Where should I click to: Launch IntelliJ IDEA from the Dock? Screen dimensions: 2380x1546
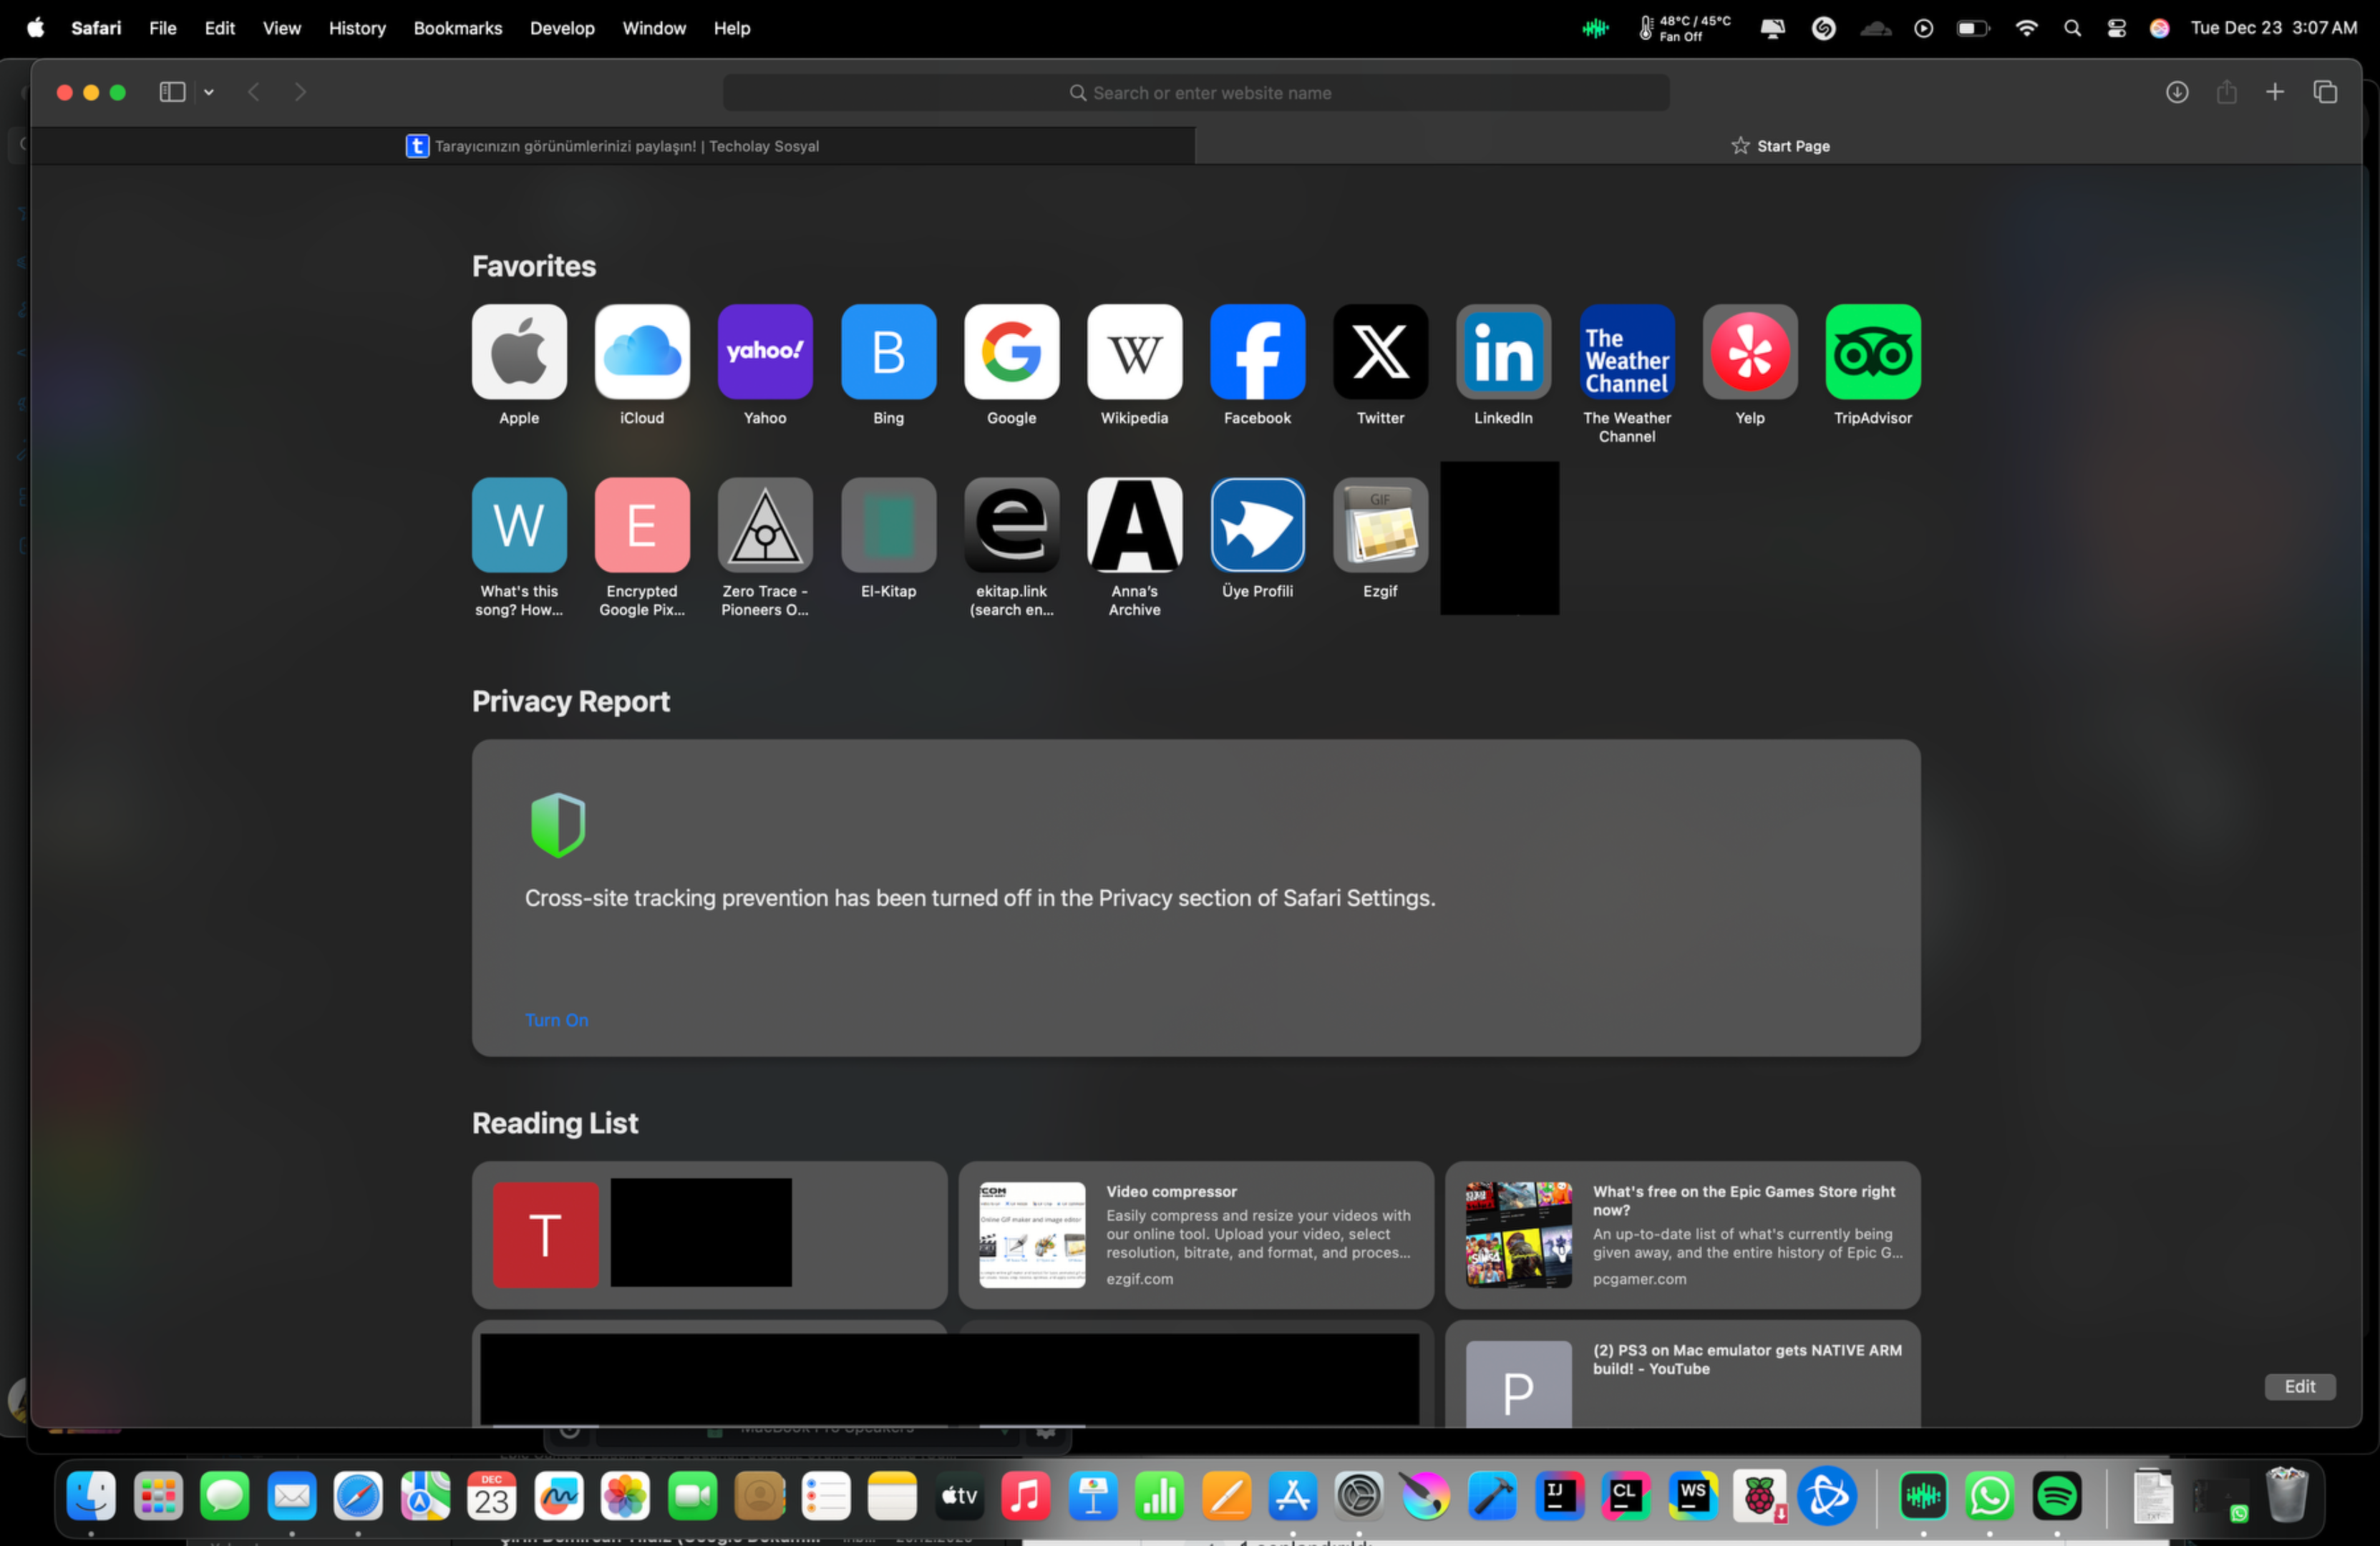(x=1559, y=1496)
